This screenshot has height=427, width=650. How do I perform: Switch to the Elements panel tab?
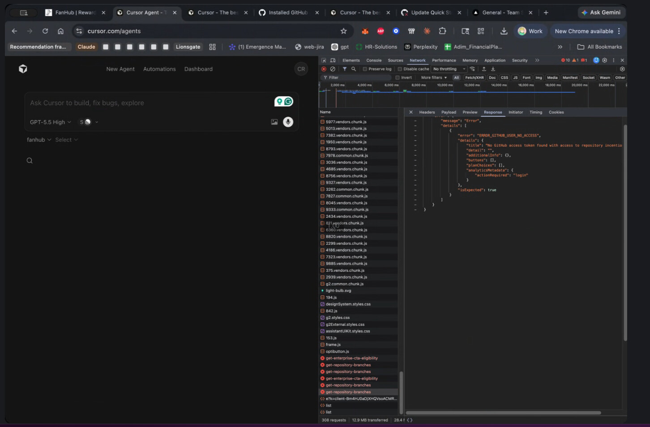click(351, 60)
